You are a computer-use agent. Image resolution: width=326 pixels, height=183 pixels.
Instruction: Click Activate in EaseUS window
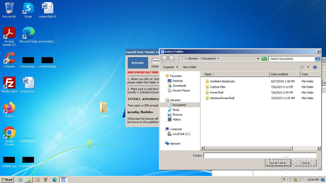138,63
